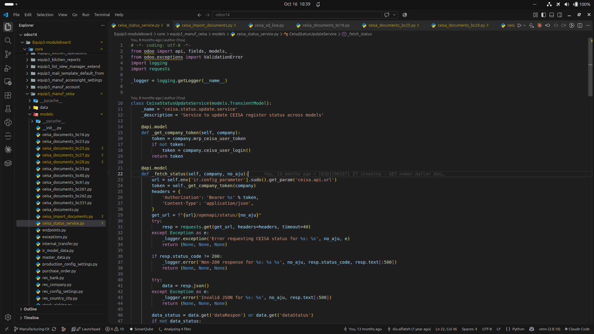Open run options dropdown next to play button

tap(524, 25)
